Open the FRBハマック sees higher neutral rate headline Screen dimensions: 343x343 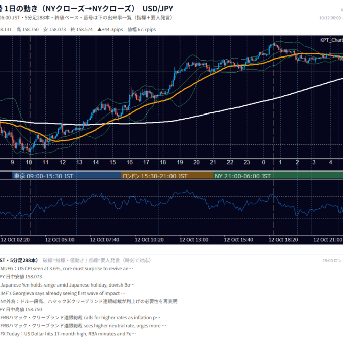coord(83,326)
